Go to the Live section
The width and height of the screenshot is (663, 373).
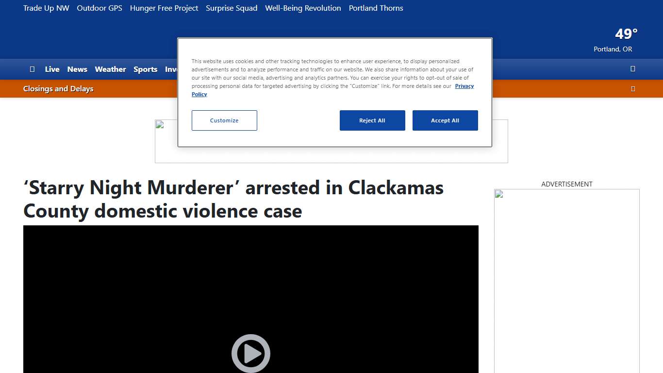tap(52, 69)
